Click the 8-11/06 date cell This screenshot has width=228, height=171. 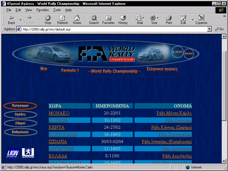click(112, 156)
